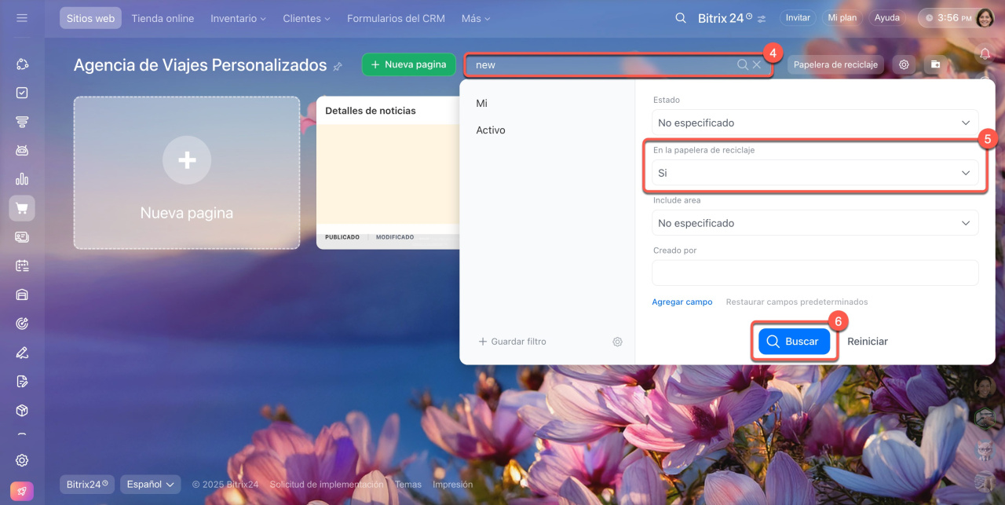
Task: Open the site settings gear icon
Action: click(x=904, y=64)
